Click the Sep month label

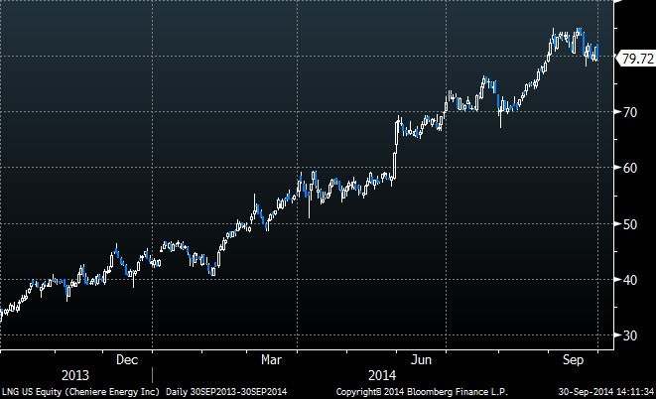(573, 359)
